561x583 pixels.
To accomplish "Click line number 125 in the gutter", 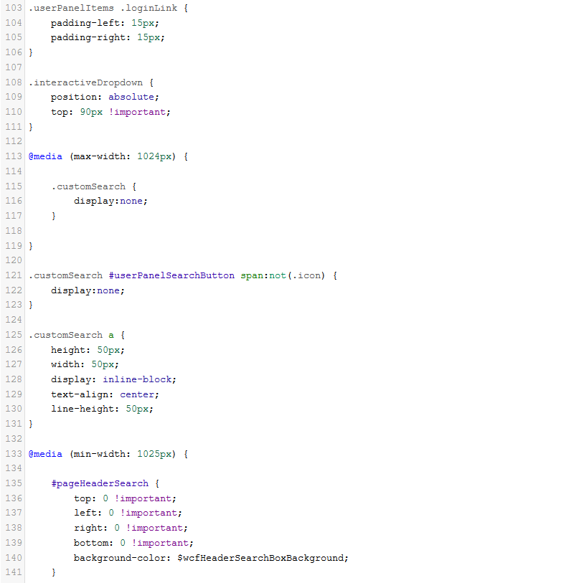I will (x=12, y=335).
